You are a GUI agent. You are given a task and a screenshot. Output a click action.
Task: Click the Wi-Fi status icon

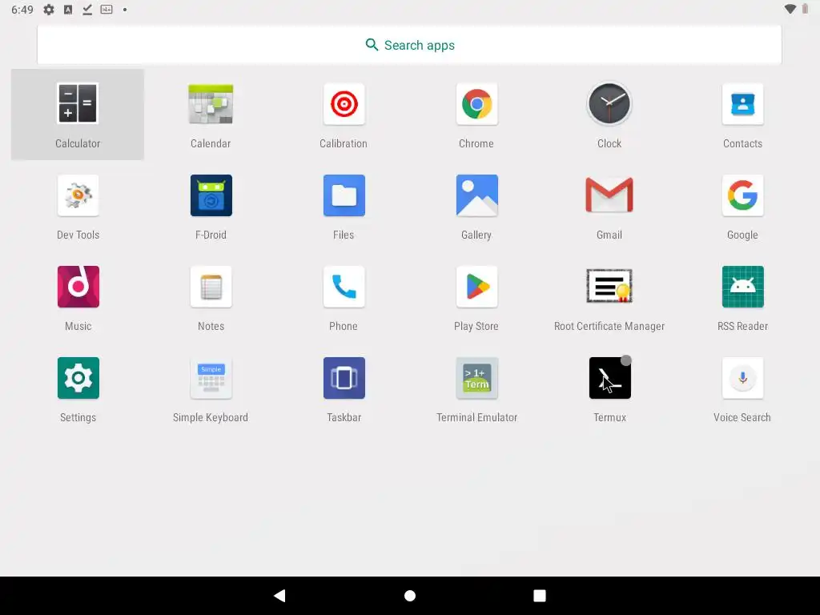(790, 9)
